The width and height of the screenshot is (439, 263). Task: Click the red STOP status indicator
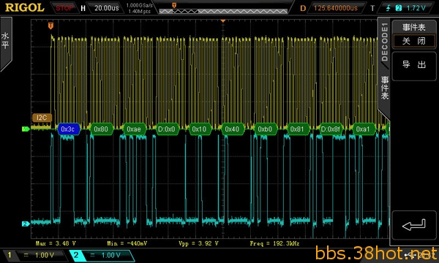64,8
